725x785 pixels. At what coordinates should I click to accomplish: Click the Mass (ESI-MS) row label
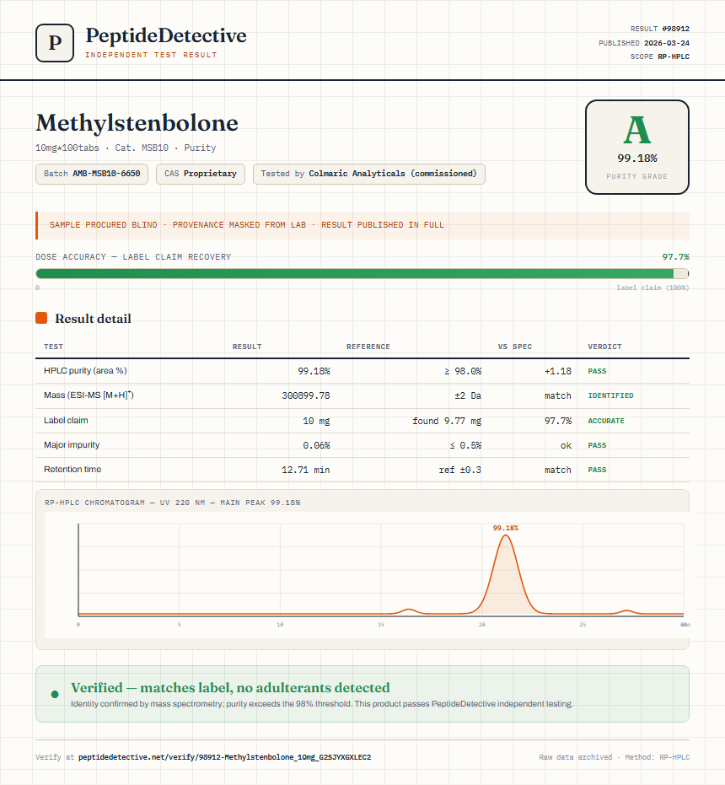click(89, 395)
